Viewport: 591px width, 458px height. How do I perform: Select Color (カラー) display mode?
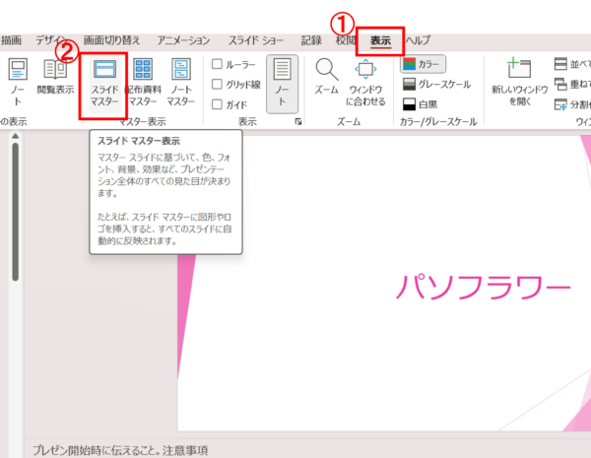[x=423, y=64]
